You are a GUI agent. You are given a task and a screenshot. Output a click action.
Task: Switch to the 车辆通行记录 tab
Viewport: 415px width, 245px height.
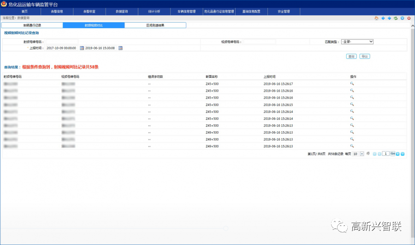pos(32,25)
